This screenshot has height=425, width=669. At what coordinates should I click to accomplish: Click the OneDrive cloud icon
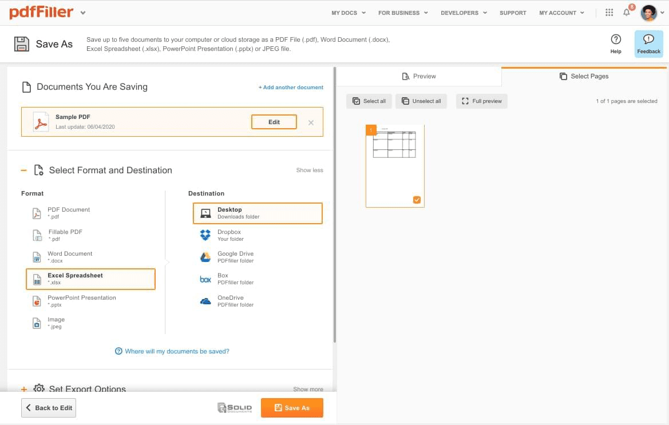205,301
